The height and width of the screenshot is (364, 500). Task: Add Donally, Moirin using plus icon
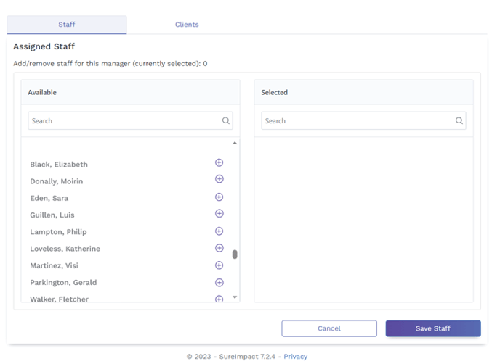point(219,179)
